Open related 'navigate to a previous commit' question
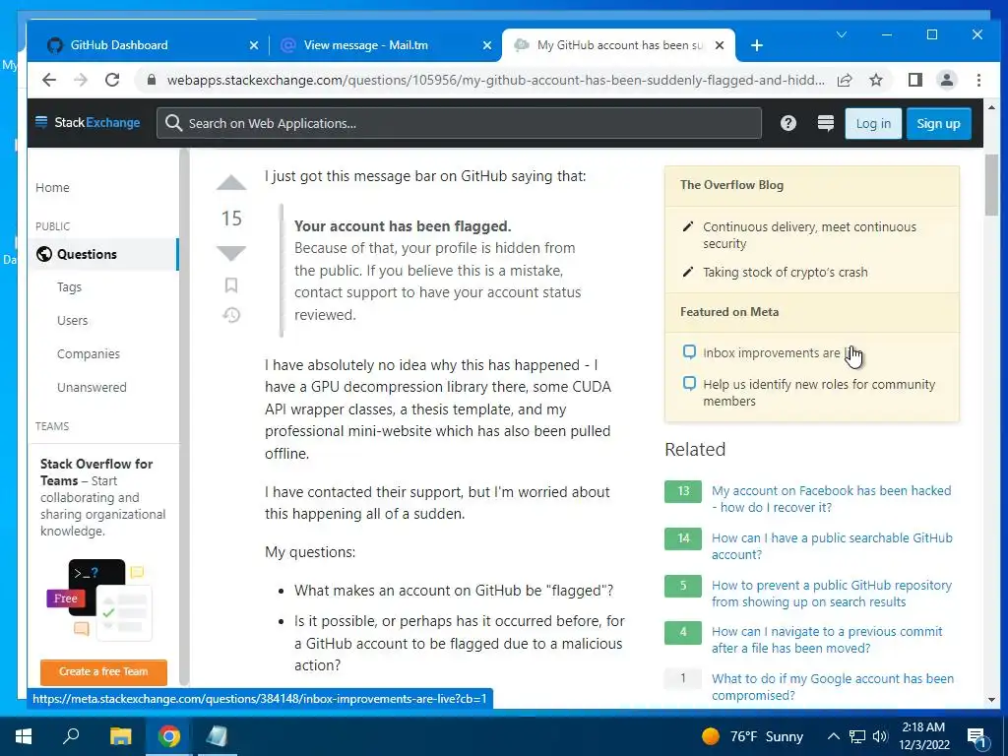Viewport: 1008px width, 756px height. 827,640
